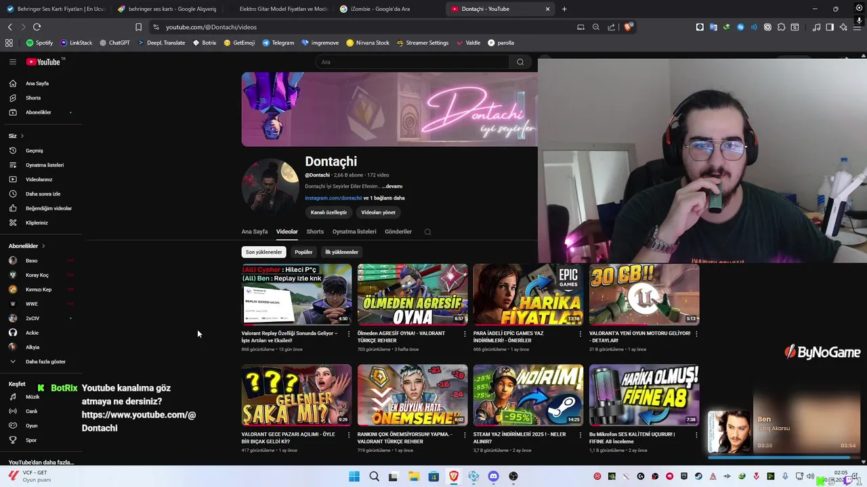The width and height of the screenshot is (867, 487).
Task: Toggle the browser sidebar panel icon
Action: pyautogui.click(x=830, y=27)
